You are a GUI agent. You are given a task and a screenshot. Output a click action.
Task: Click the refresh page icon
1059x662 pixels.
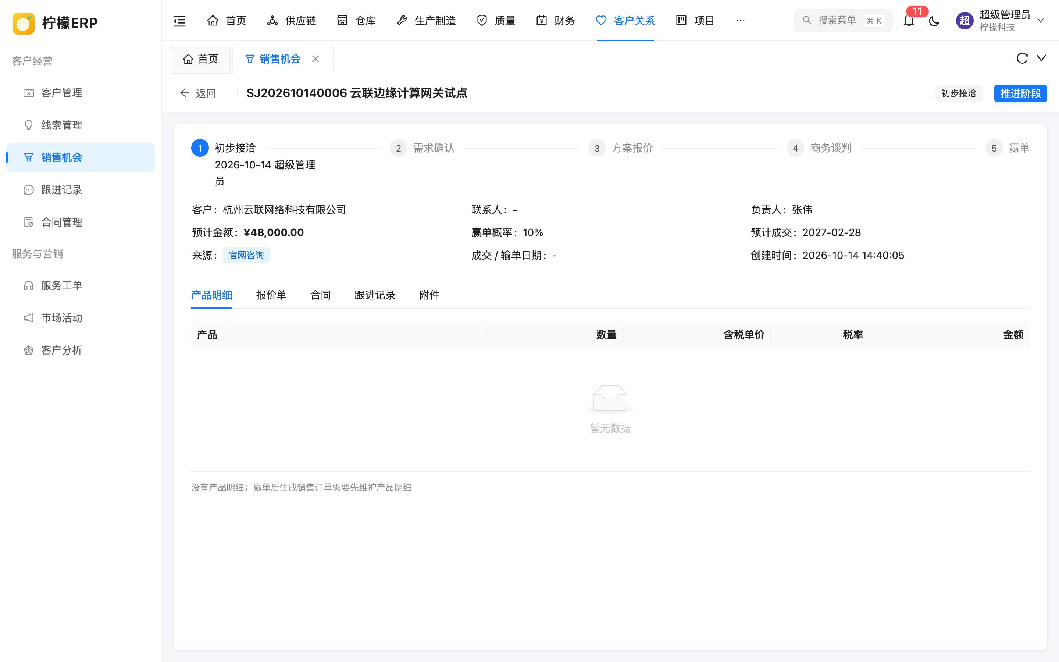(x=1022, y=58)
